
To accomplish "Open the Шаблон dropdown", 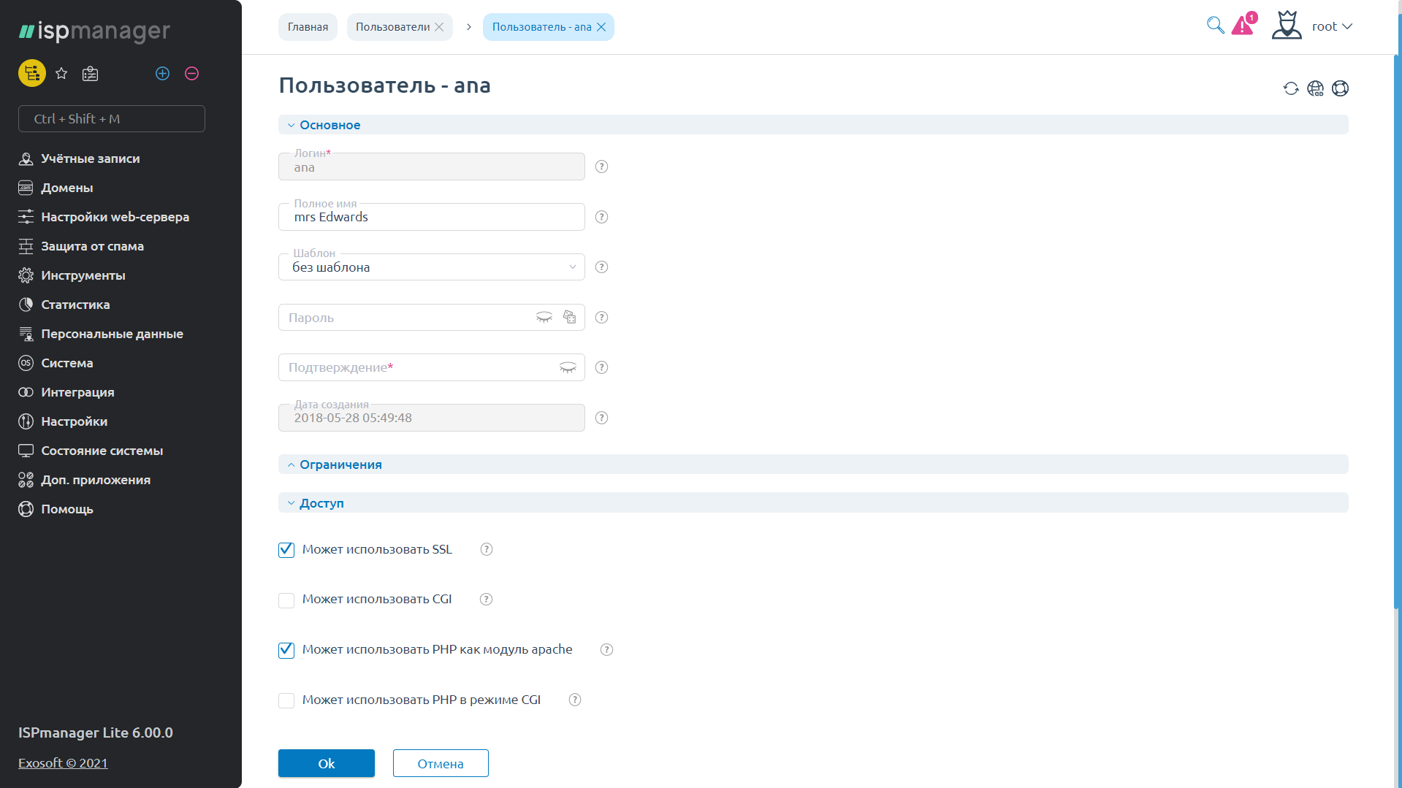I will pyautogui.click(x=431, y=267).
